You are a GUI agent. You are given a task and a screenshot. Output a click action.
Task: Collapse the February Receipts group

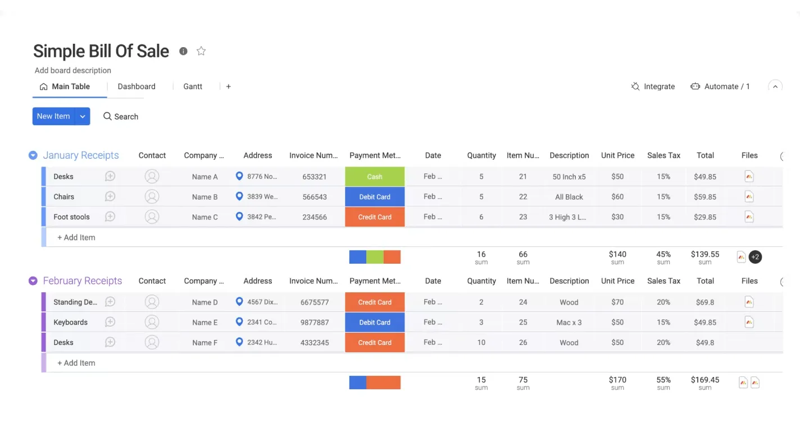(33, 280)
